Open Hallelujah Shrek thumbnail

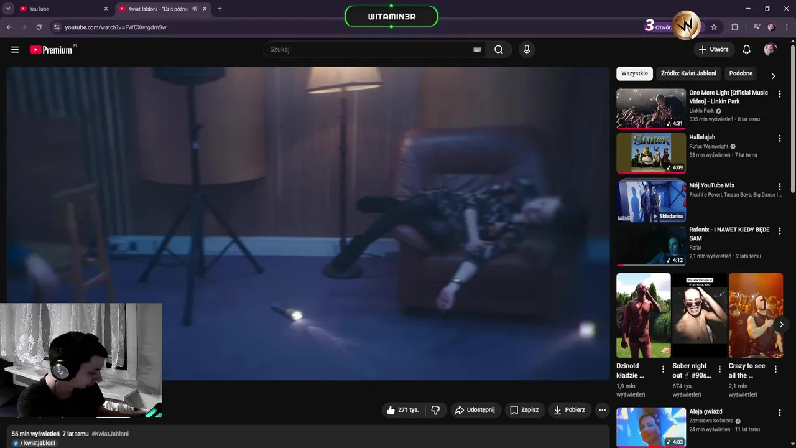651,152
